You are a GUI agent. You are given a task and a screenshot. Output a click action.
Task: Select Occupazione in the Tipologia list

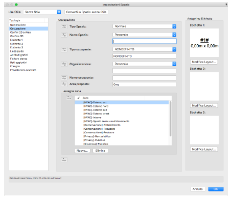29,28
